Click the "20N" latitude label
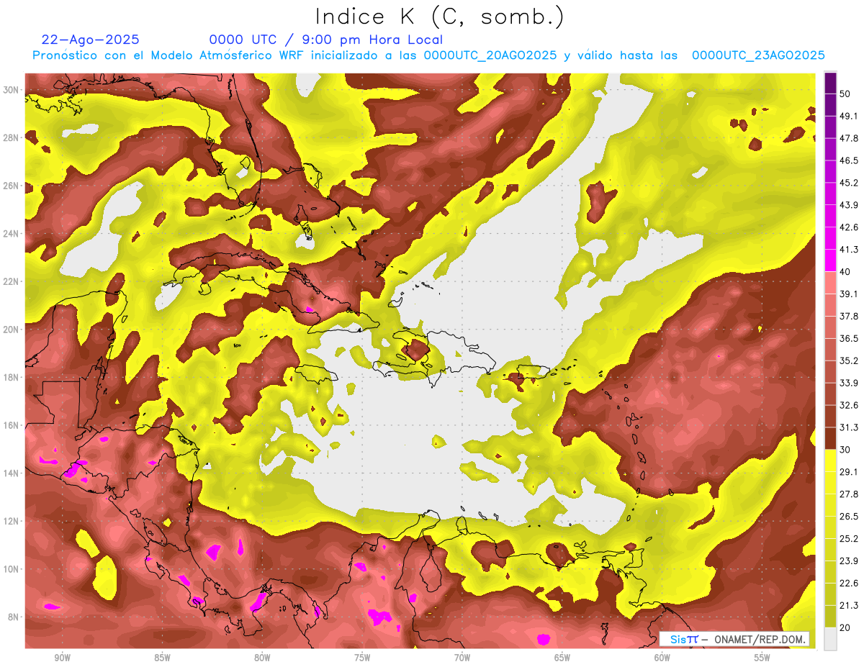This screenshot has height=667, width=864. [12, 329]
